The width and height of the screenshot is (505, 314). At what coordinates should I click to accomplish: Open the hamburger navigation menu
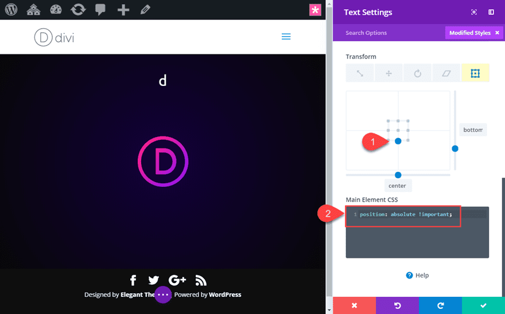click(x=286, y=37)
